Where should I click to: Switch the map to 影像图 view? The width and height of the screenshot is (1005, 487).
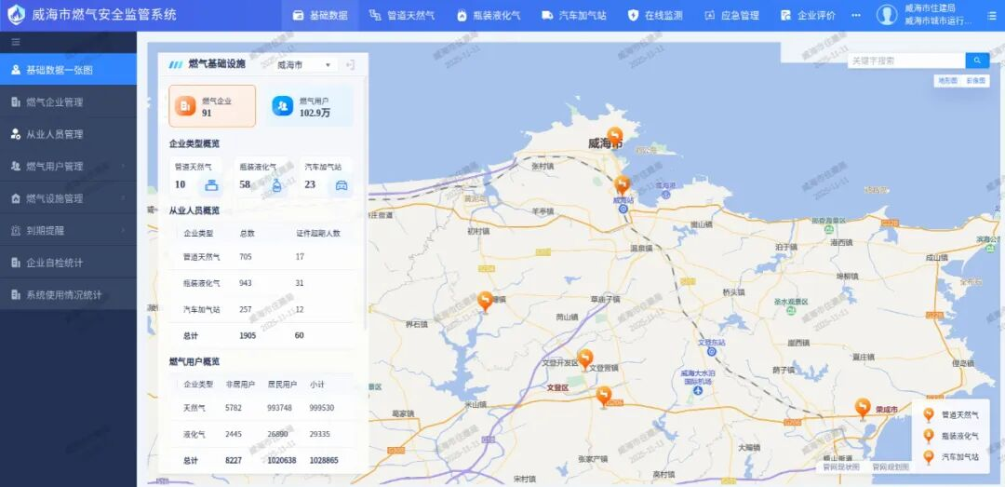coord(975,82)
